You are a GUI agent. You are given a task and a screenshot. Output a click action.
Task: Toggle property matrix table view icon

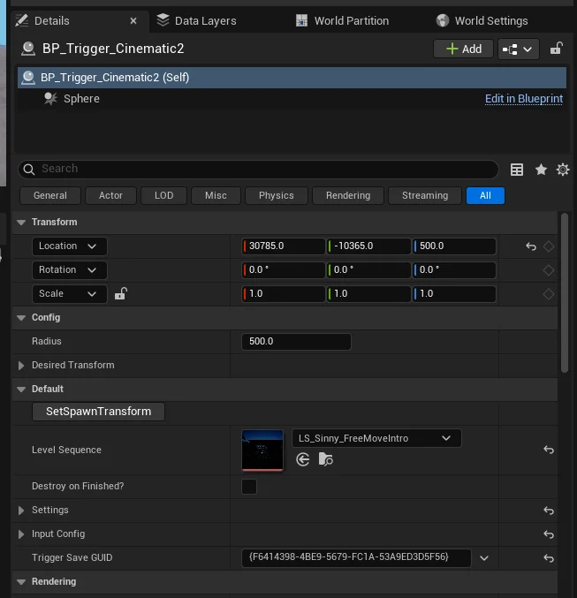pos(517,170)
